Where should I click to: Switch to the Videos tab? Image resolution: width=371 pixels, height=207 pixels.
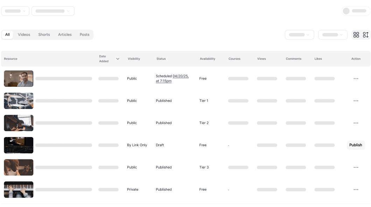(24, 35)
